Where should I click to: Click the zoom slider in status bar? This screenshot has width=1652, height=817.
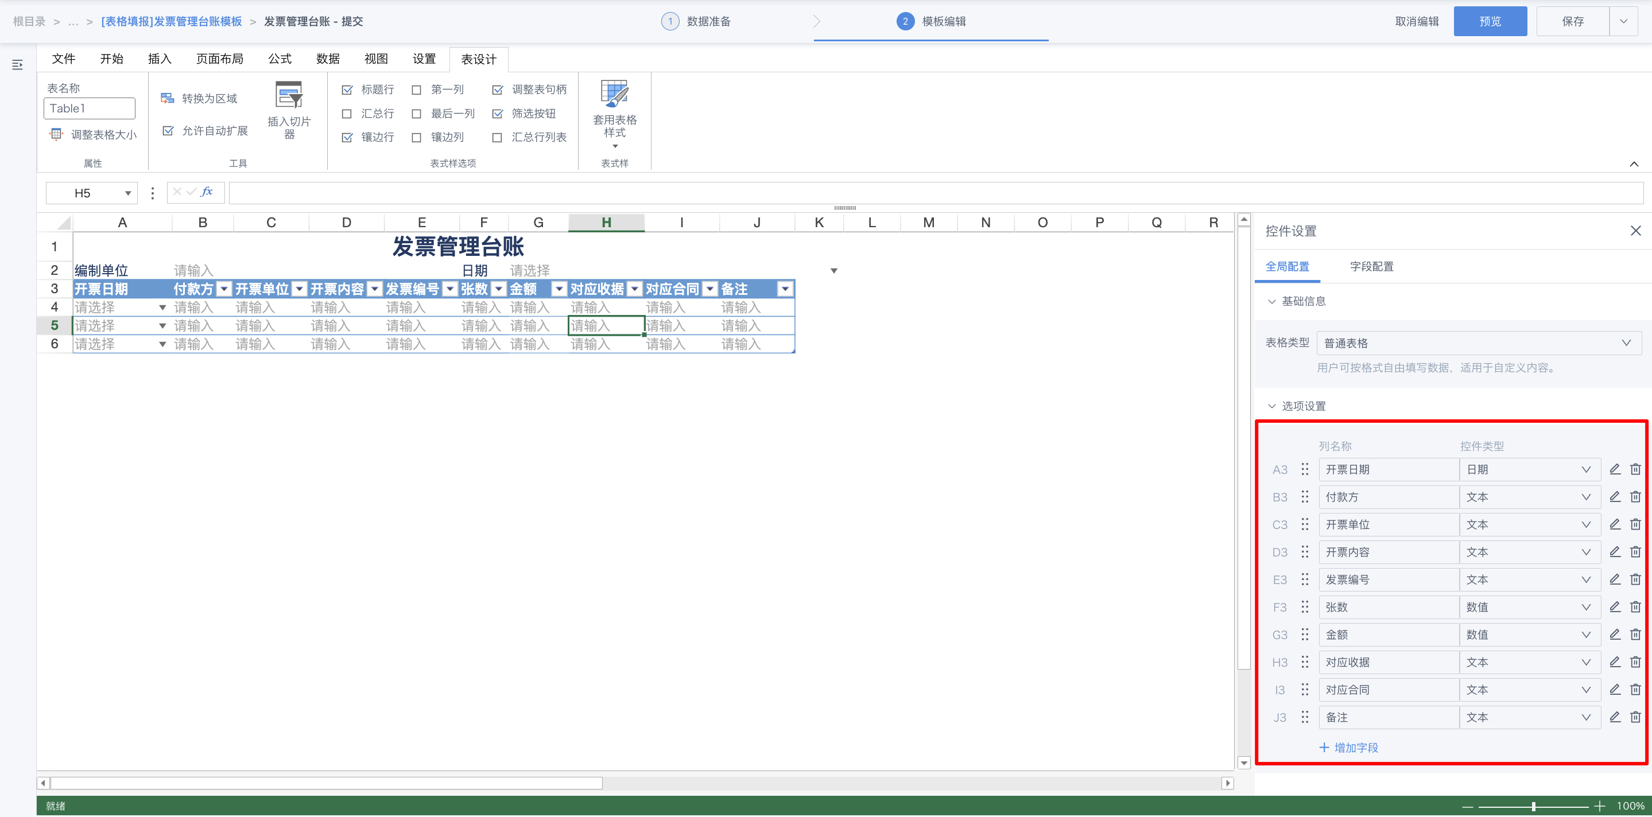click(x=1533, y=806)
